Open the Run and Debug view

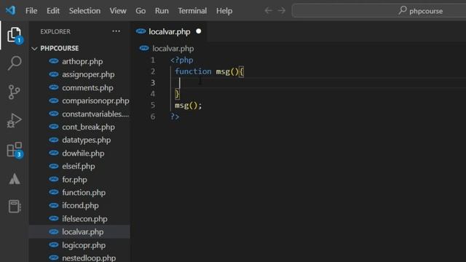point(14,120)
